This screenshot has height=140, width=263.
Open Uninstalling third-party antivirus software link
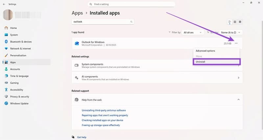(104, 110)
